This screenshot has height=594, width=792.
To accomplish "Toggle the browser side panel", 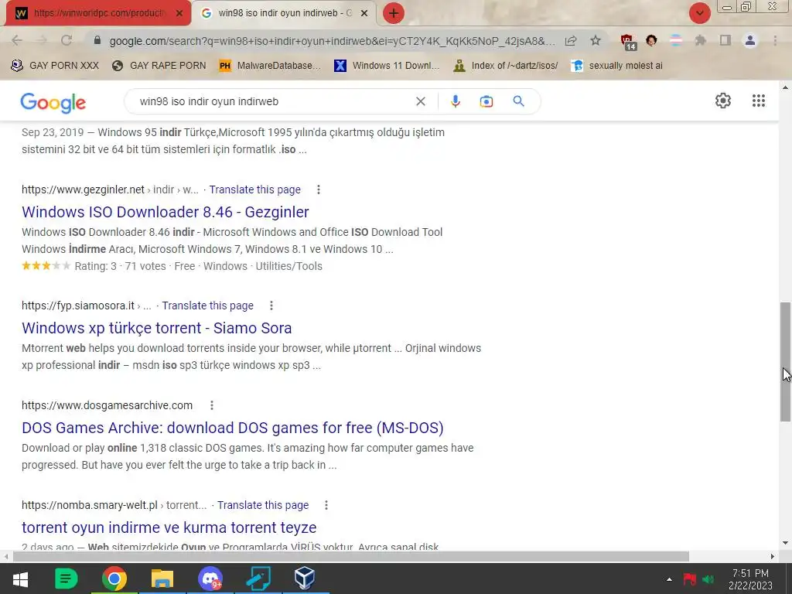I will pyautogui.click(x=725, y=40).
